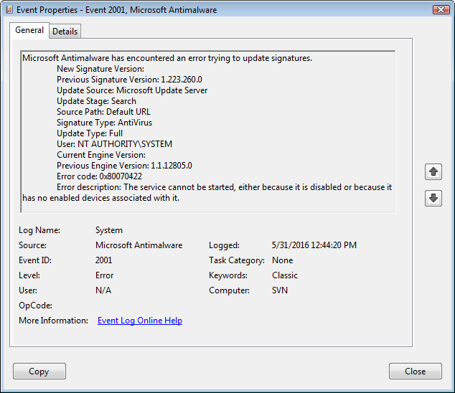455x393 pixels.
Task: Click the Close button at bottom
Action: (416, 371)
